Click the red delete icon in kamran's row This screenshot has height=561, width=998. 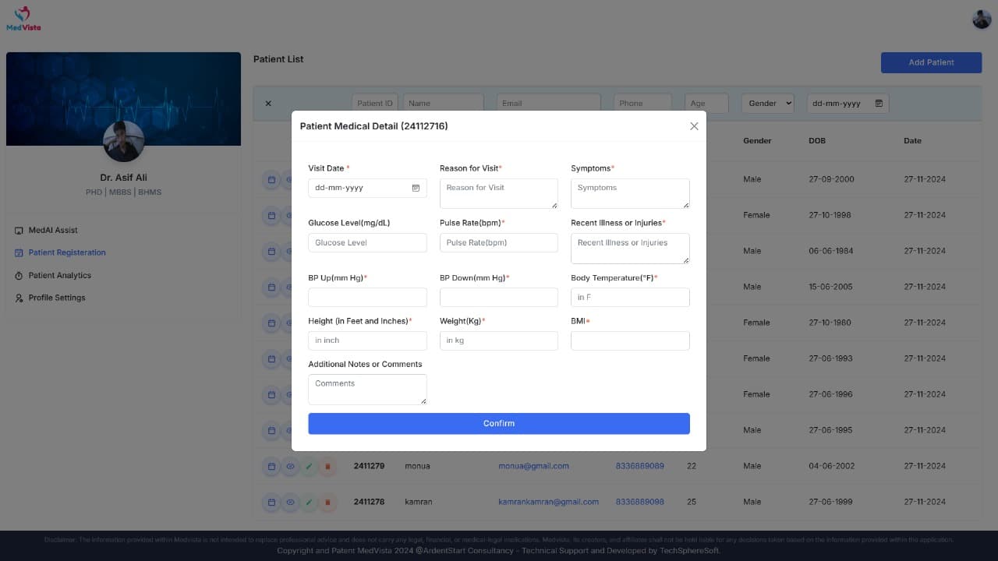point(327,502)
